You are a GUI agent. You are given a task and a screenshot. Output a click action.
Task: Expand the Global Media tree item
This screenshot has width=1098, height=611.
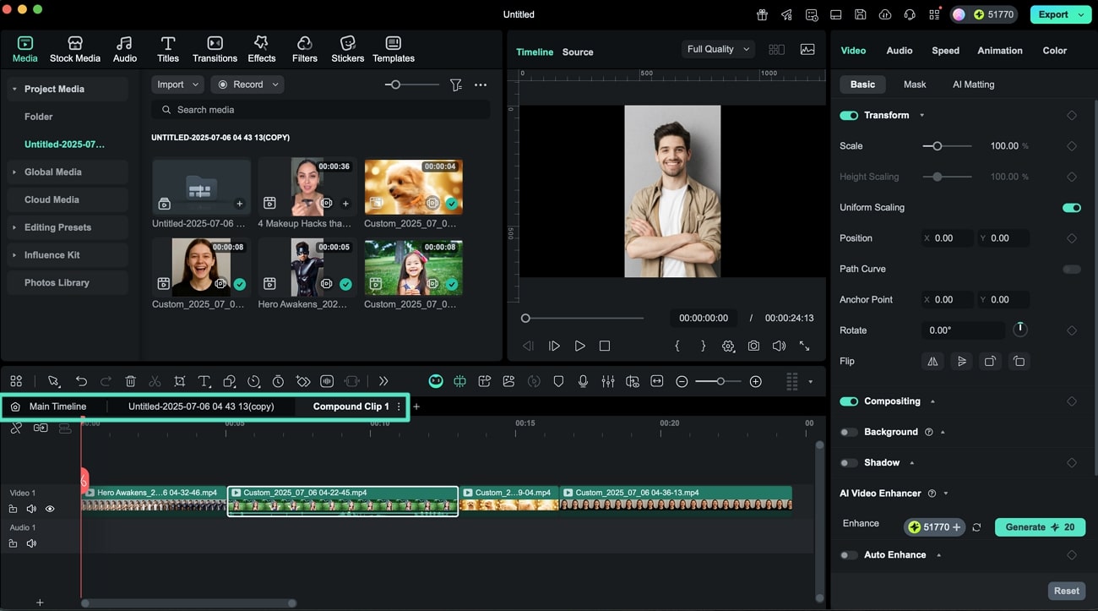[14, 172]
